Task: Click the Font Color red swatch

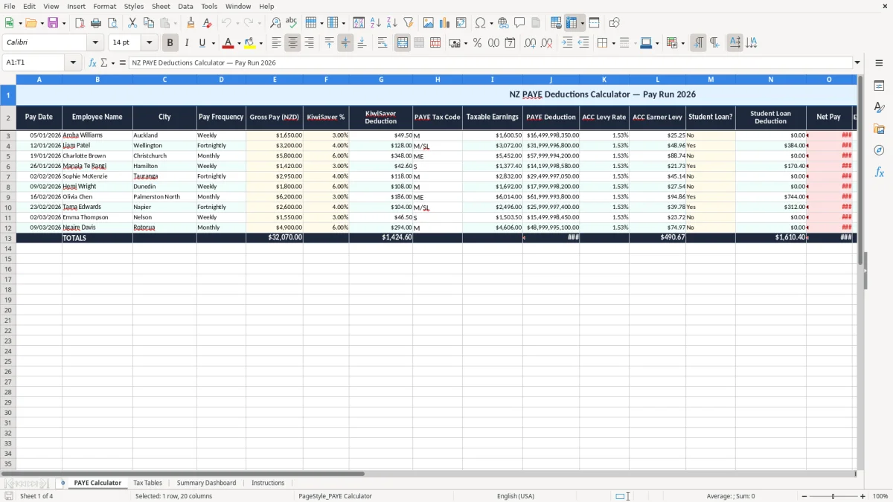Action: pyautogui.click(x=228, y=43)
